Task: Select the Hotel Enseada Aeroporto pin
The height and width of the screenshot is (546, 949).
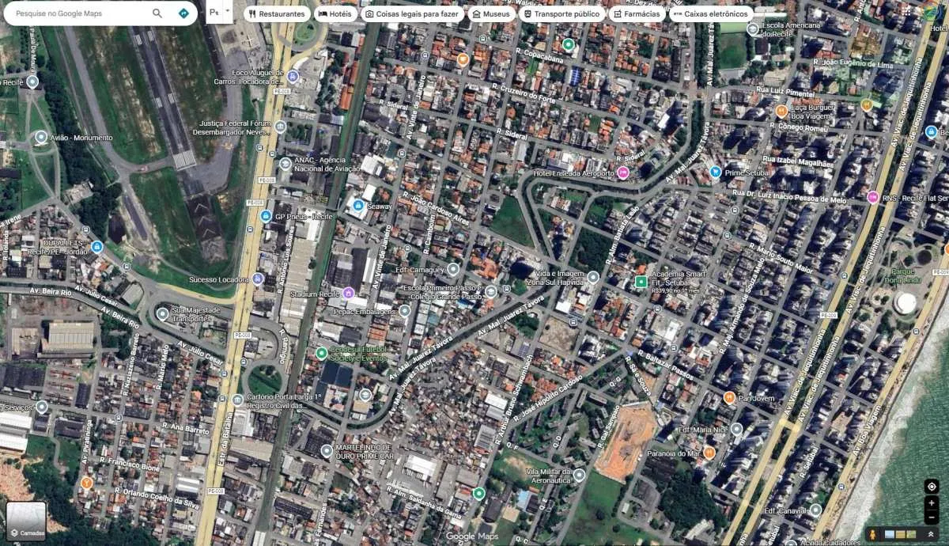Action: [623, 173]
